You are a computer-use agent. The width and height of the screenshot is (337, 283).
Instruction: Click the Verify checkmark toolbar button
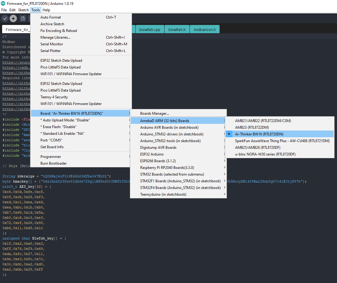tap(5, 19)
